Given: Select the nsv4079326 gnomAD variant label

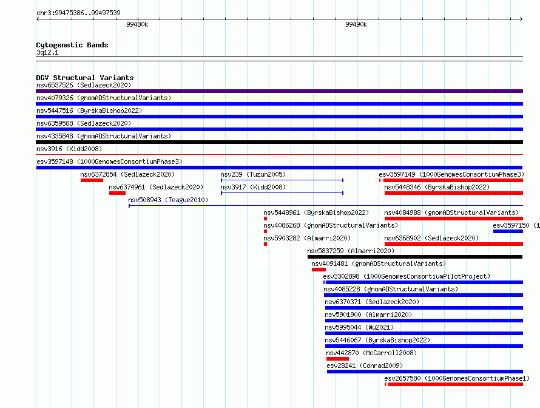Looking at the screenshot, I should pos(104,98).
